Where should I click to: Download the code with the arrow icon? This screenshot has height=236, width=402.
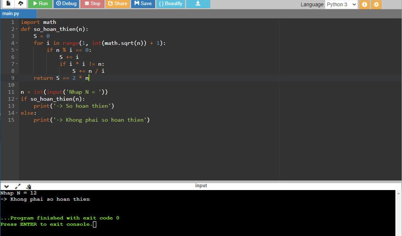coord(198,4)
